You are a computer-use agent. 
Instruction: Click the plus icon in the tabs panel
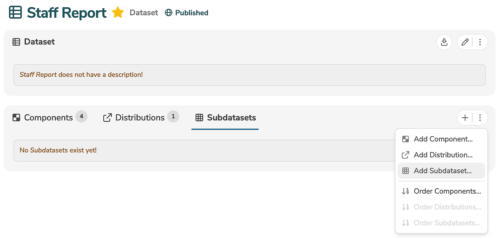[465, 118]
